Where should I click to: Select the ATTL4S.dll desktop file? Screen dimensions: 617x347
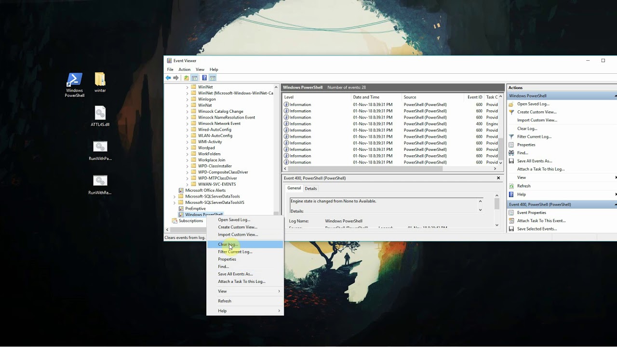coord(100,117)
